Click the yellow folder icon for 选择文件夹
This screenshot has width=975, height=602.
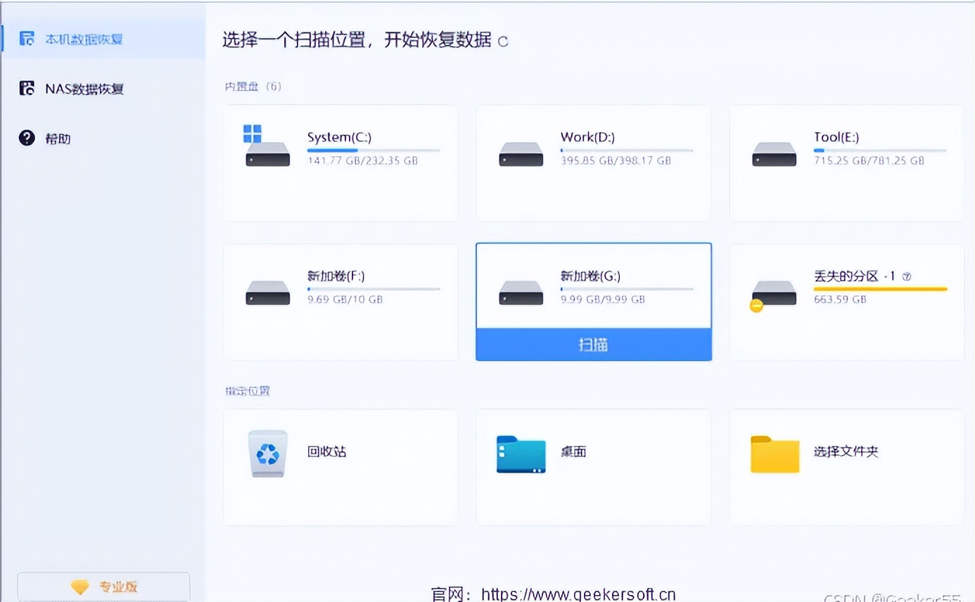pos(774,452)
